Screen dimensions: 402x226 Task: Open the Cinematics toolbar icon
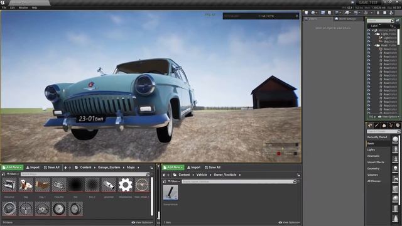pyautogui.click(x=357, y=13)
